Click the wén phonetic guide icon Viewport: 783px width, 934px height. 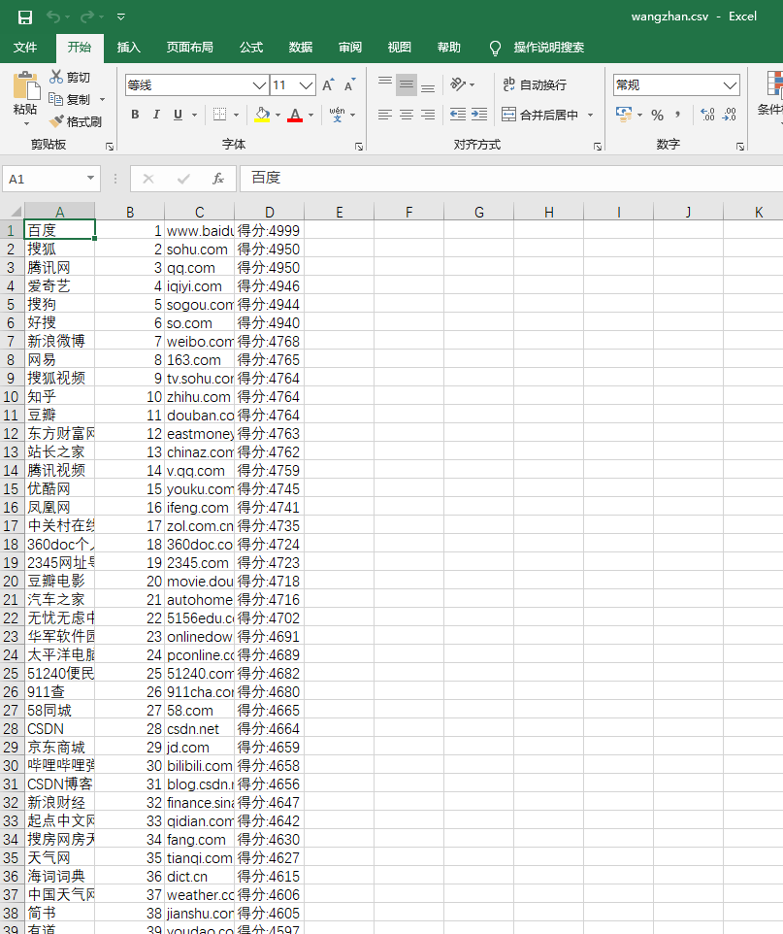tap(337, 115)
